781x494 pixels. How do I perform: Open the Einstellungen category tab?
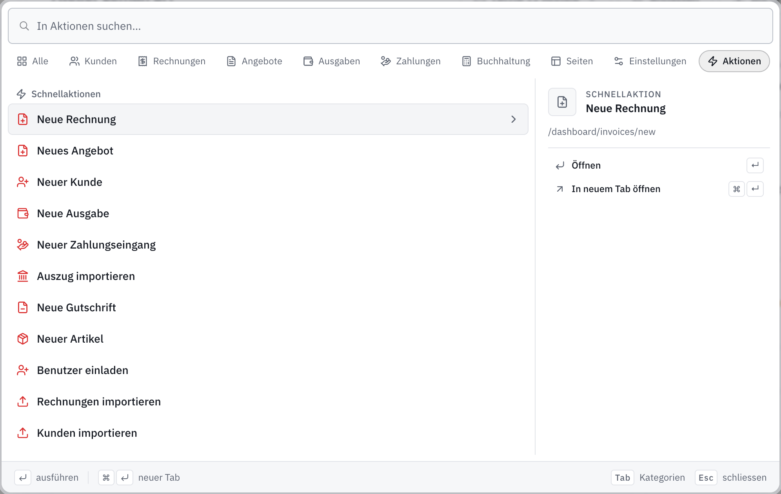(650, 61)
